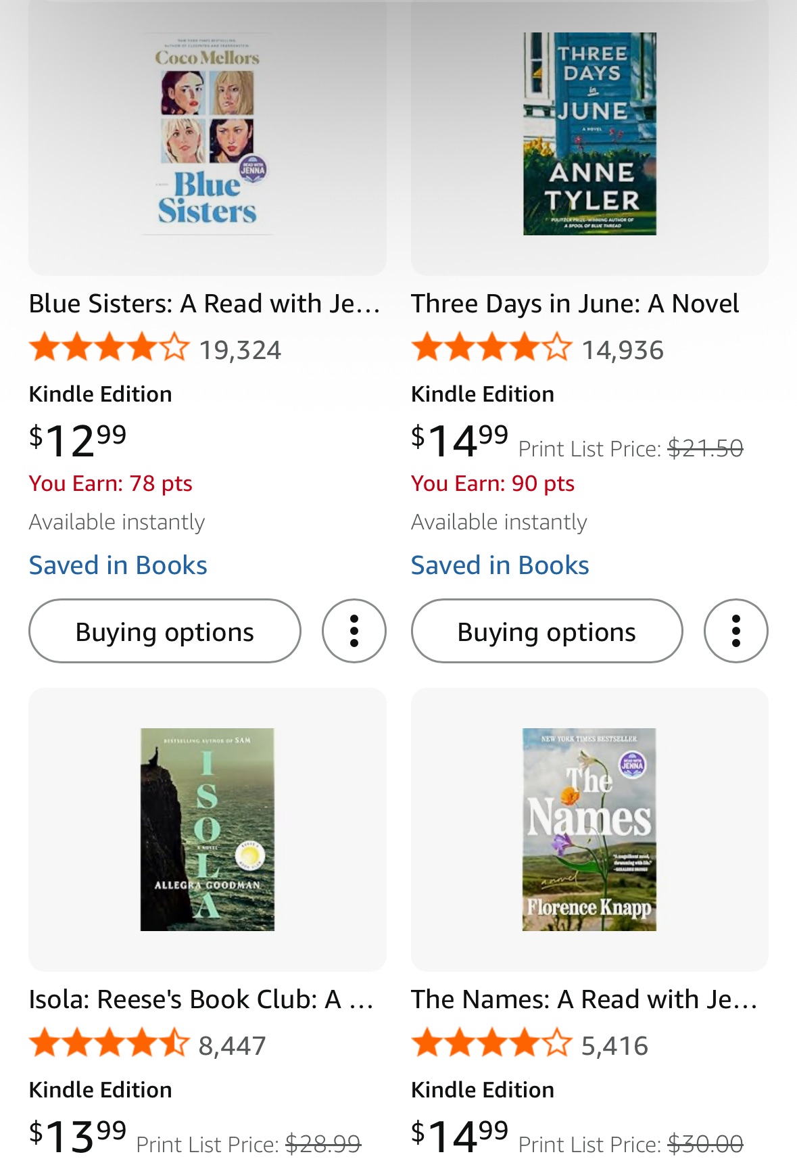Select the $12.99 Kindle price for Blue Sisters
797x1163 pixels.
coord(78,440)
